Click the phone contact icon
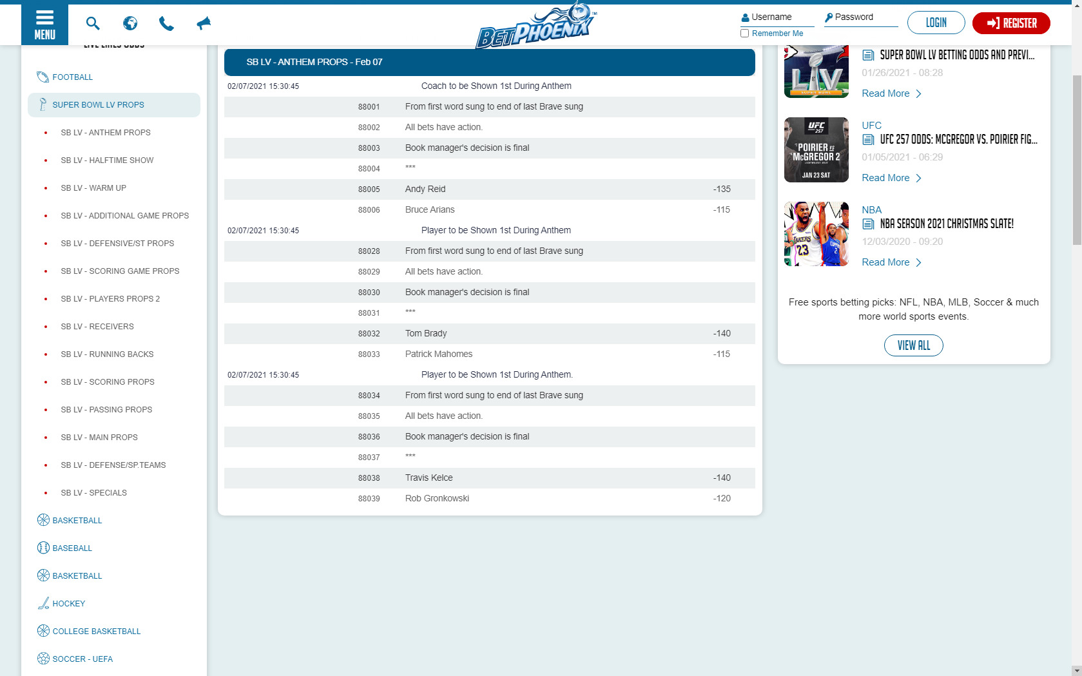Image resolution: width=1082 pixels, height=676 pixels. (166, 24)
